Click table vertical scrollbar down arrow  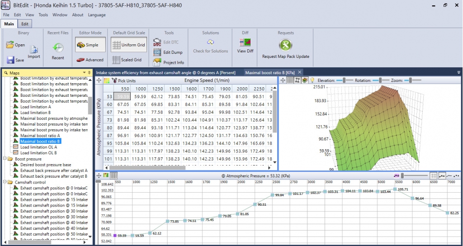[274, 162]
